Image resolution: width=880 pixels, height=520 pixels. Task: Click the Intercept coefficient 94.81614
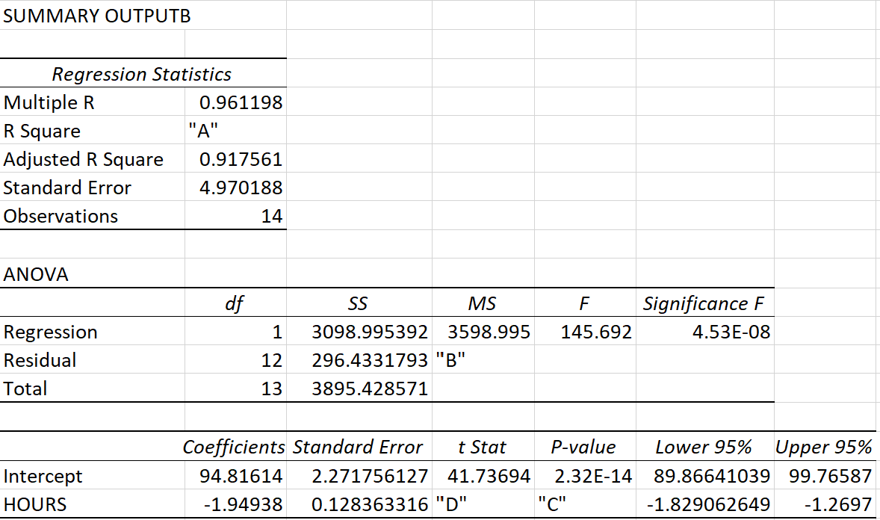click(x=241, y=476)
